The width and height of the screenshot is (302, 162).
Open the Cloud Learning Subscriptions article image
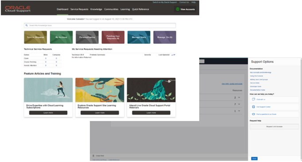pyautogui.click(x=48, y=90)
